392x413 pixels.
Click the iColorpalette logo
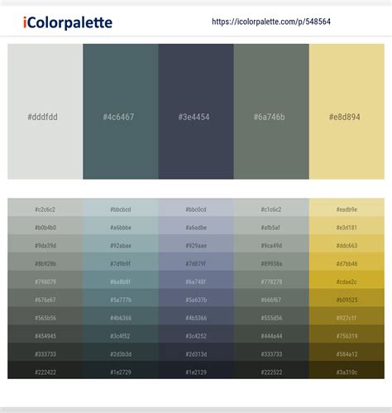[68, 22]
